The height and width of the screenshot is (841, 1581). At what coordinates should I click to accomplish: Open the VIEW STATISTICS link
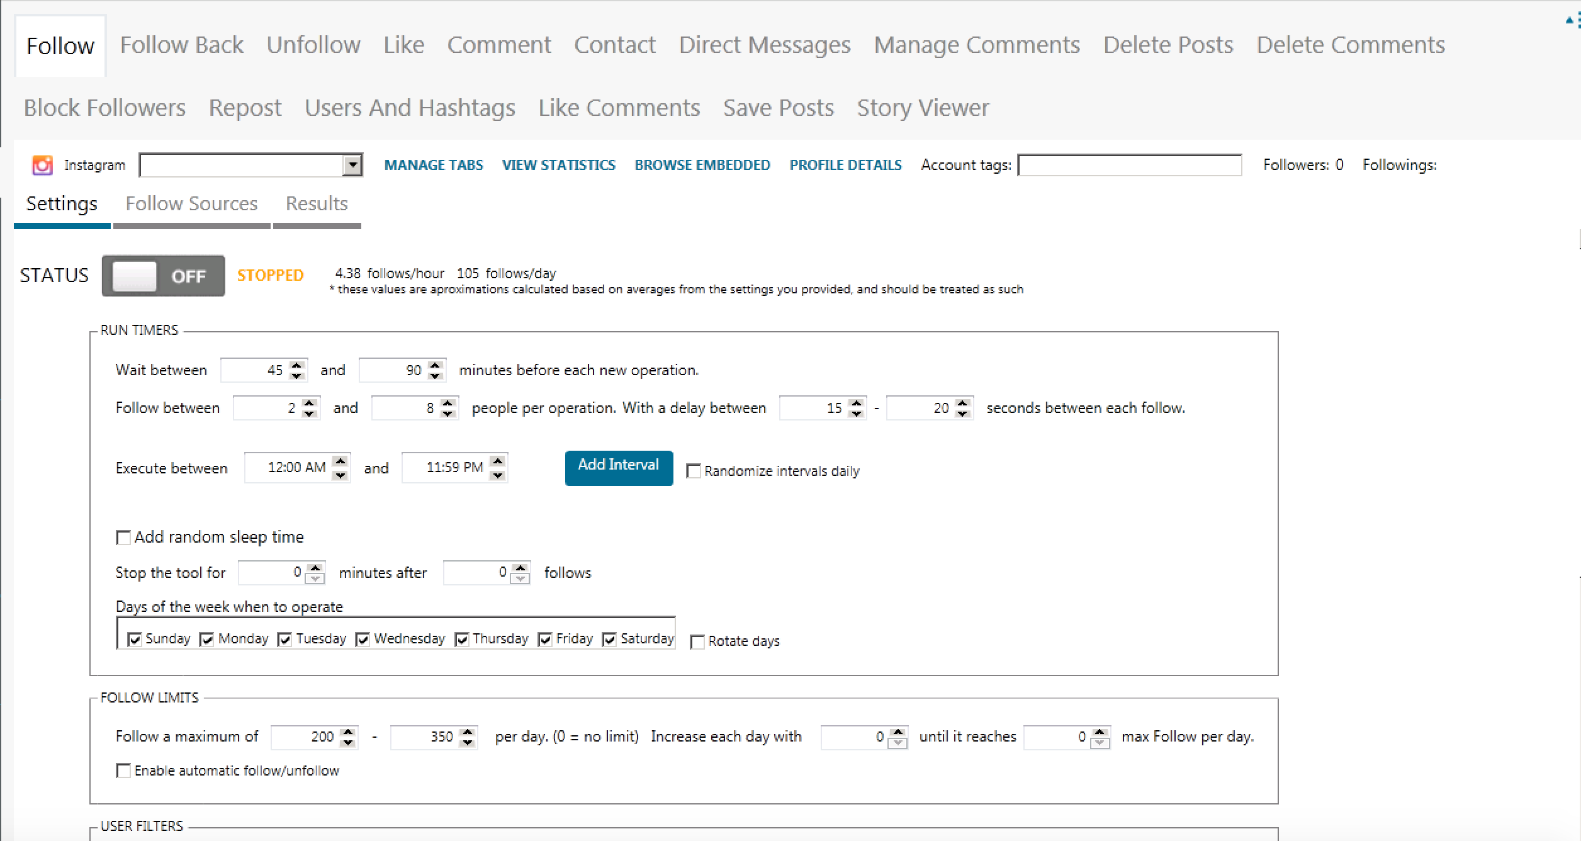pos(558,165)
